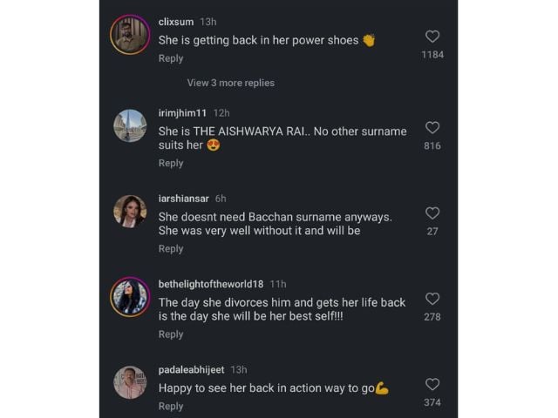Image resolution: width=558 pixels, height=418 pixels.
Task: Open bethelightoftheworld18's story avatar
Action: 130,297
